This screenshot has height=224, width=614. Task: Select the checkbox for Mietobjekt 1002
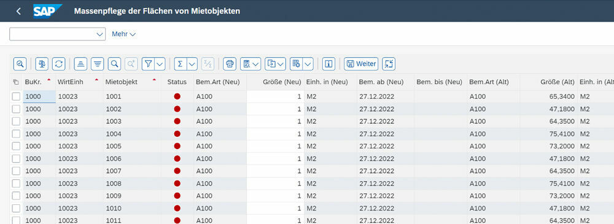pos(16,109)
